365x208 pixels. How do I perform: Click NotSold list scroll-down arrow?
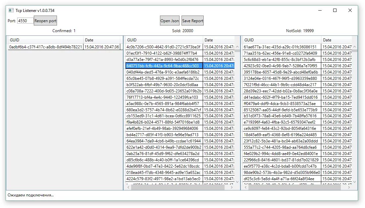pyautogui.click(x=354, y=182)
